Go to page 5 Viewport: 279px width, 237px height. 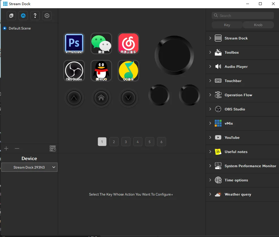(x=150, y=142)
